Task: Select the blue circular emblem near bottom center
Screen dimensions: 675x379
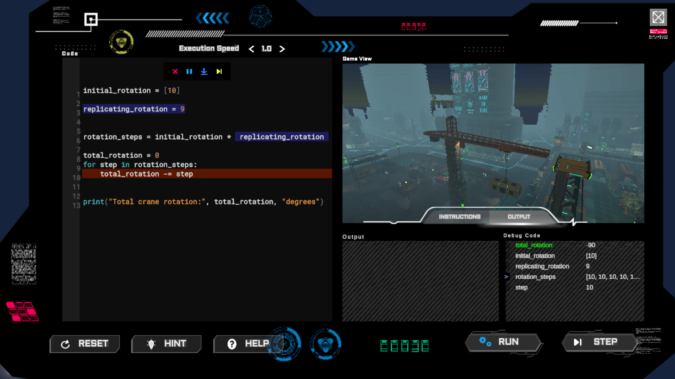Action: pyautogui.click(x=325, y=344)
